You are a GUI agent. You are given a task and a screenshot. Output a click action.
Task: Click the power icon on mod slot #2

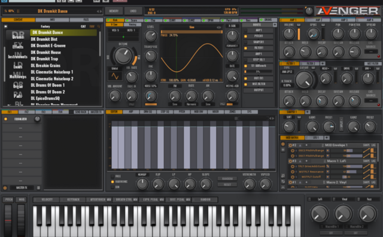(290, 145)
